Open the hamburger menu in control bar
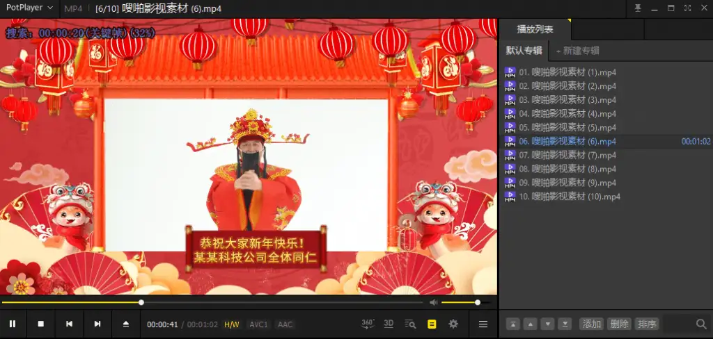Screen dimensions: 713x339 tap(483, 324)
